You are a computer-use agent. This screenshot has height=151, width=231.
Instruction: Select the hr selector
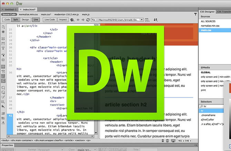pos(211,111)
